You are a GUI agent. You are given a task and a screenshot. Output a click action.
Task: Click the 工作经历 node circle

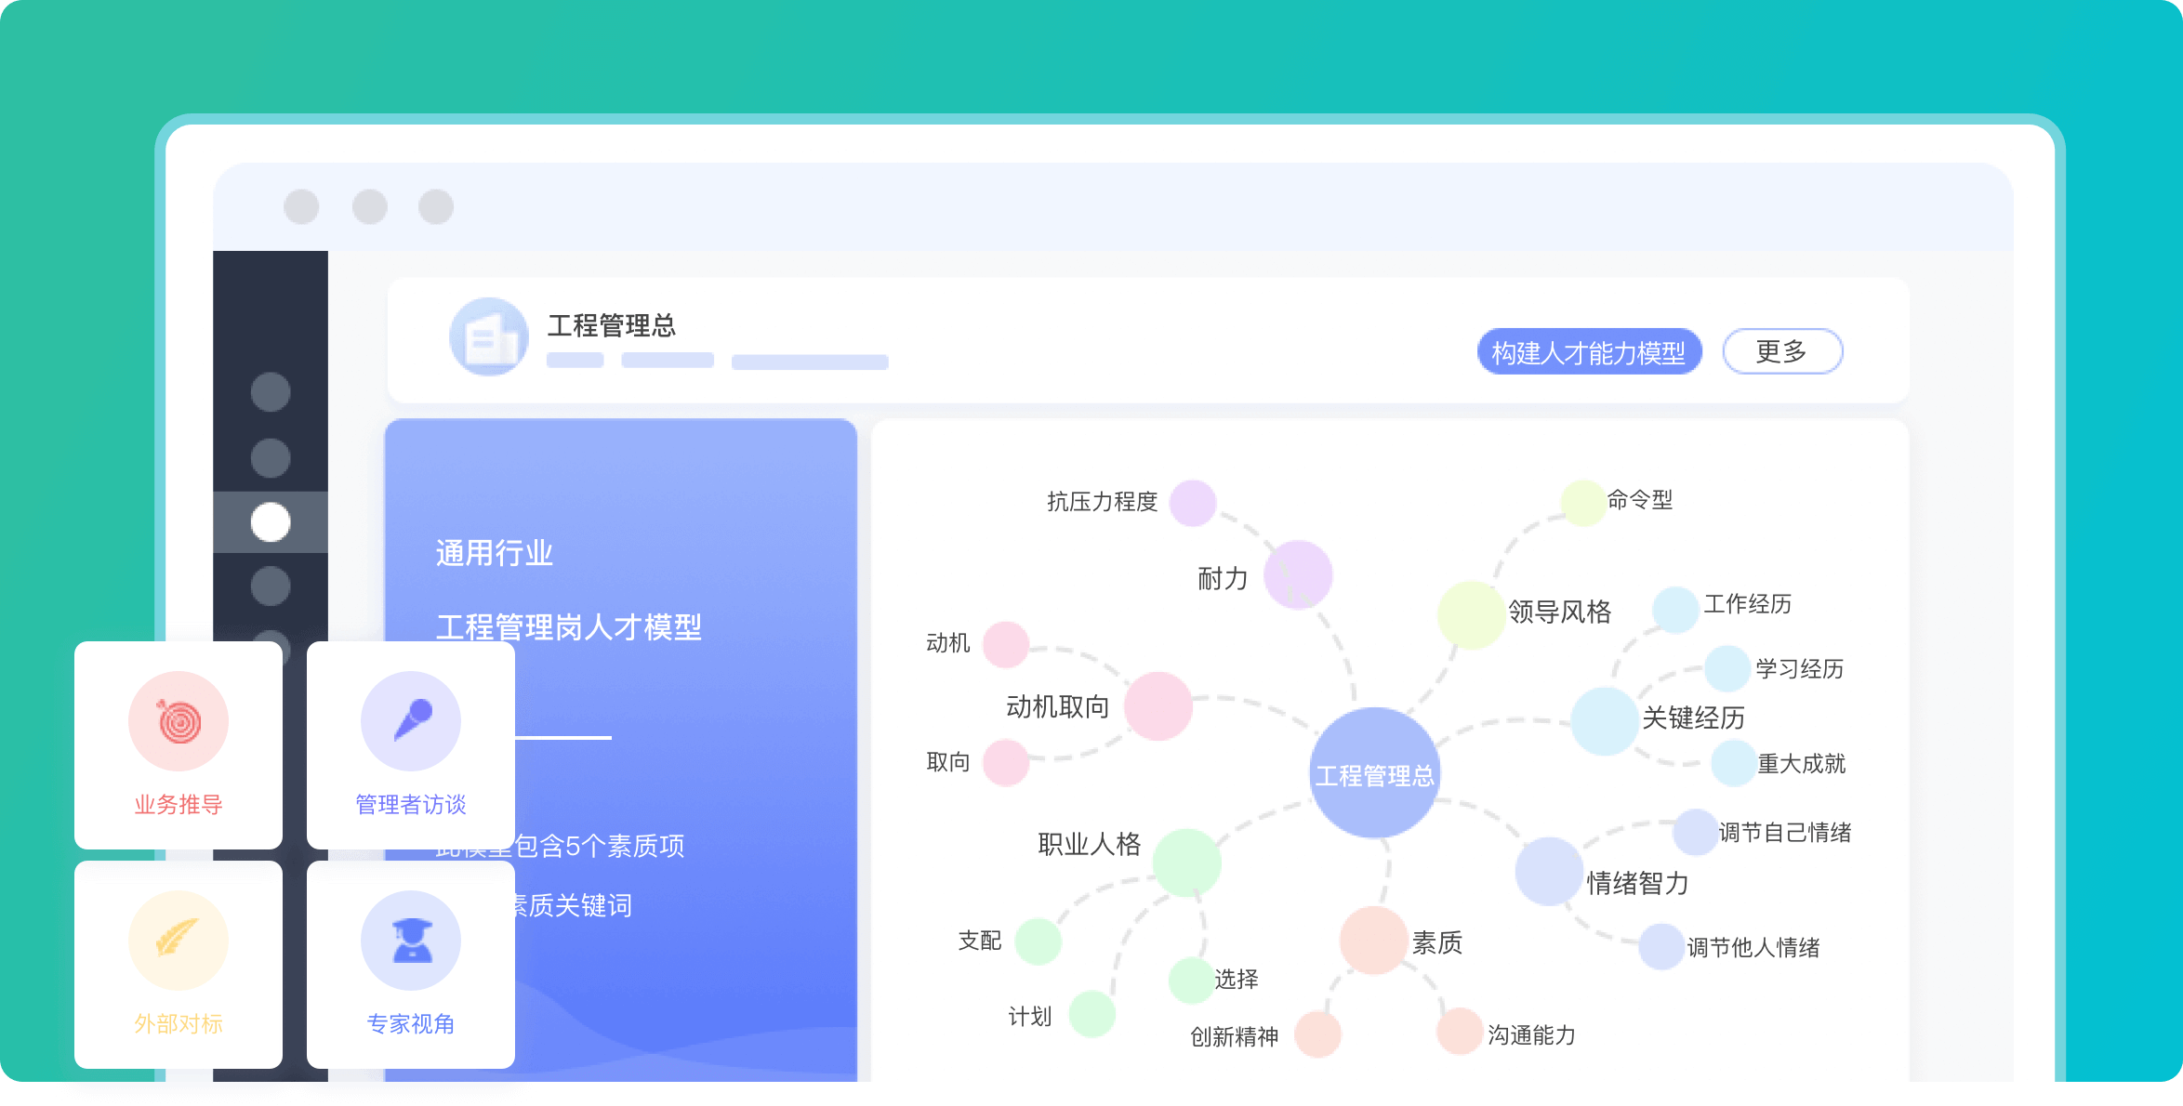[x=1676, y=610]
